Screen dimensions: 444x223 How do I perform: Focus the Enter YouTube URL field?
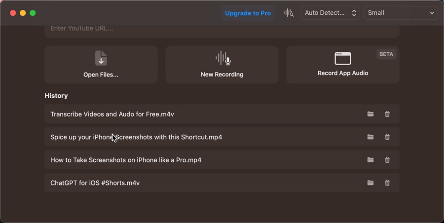point(222,31)
